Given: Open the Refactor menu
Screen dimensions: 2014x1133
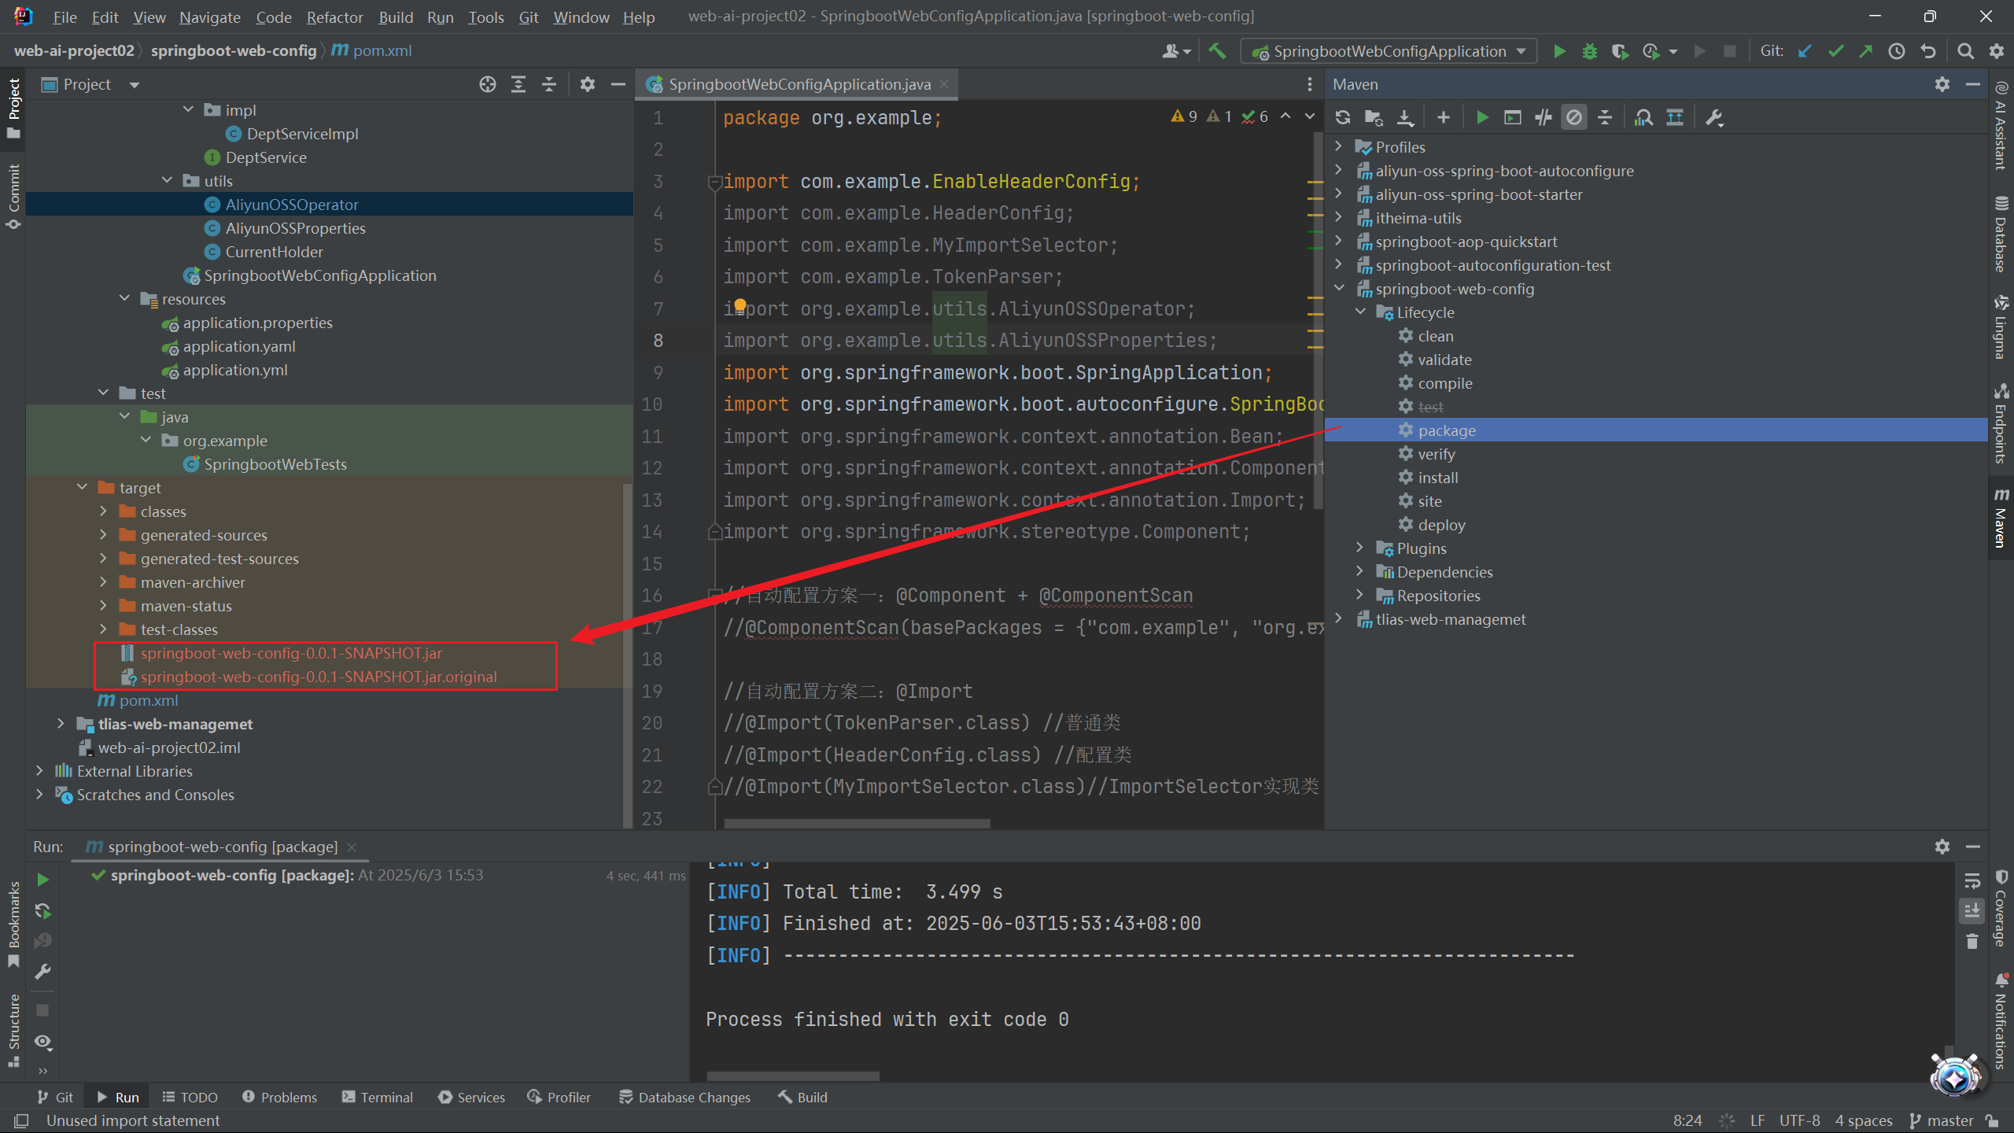Looking at the screenshot, I should coord(334,17).
